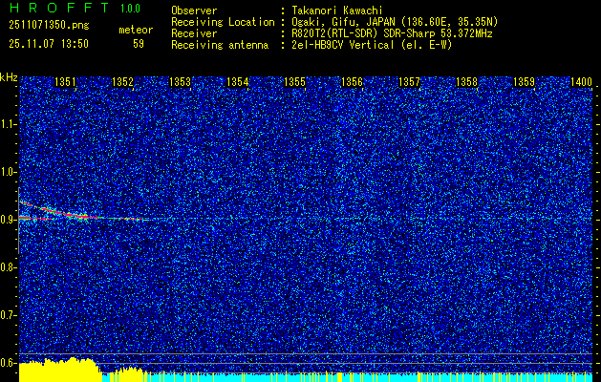The height and width of the screenshot is (382, 601).
Task: Click time marker 1357
Action: (409, 82)
